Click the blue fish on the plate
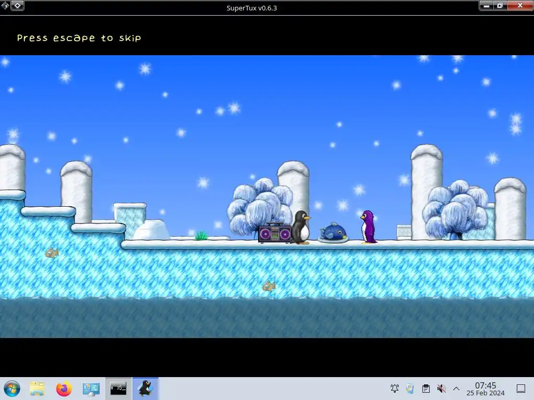The width and height of the screenshot is (534, 400). pyautogui.click(x=333, y=233)
